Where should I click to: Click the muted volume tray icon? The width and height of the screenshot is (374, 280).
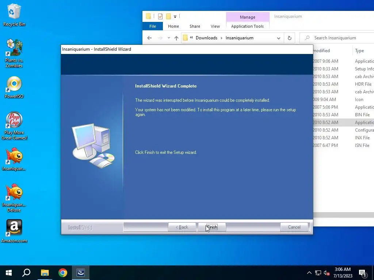(x=327, y=273)
